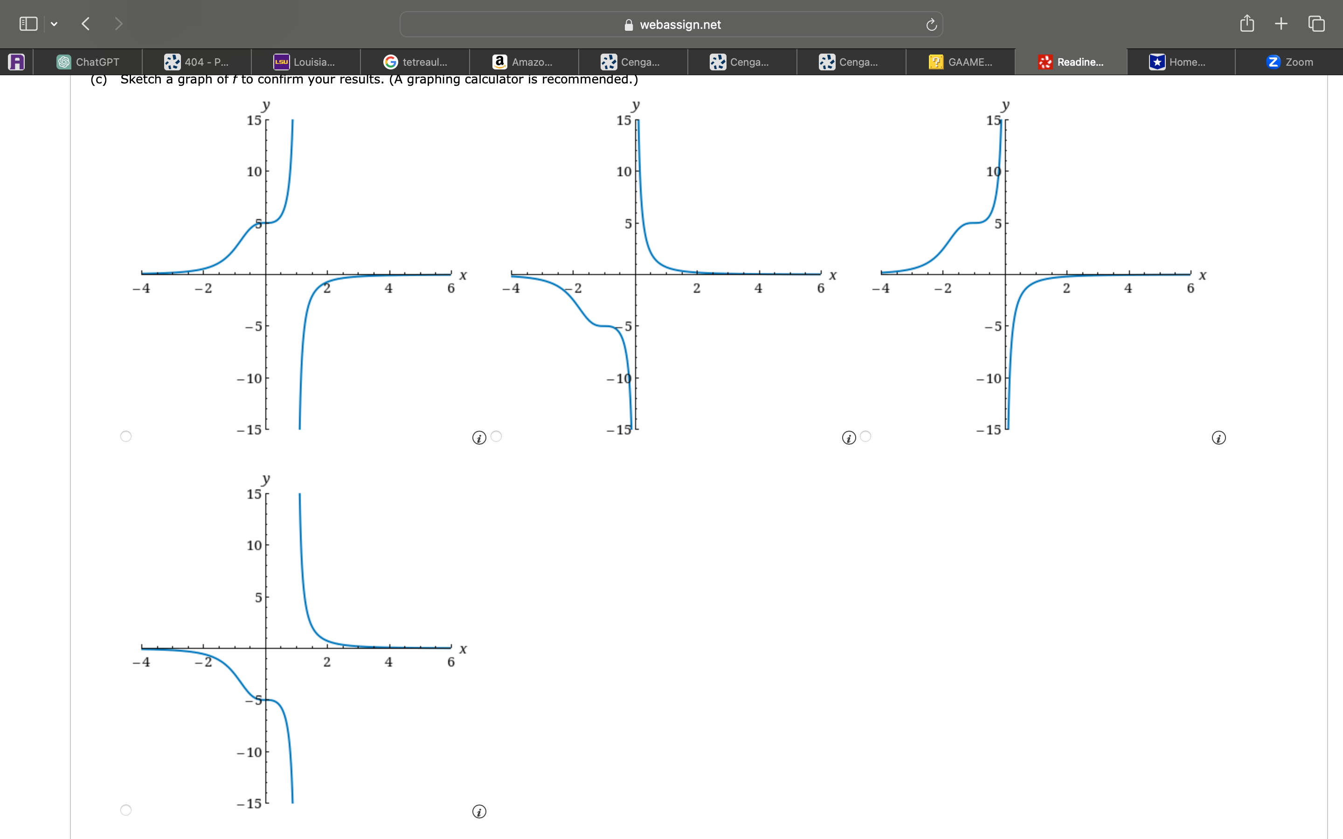Open the info icon for the bottom graph
Screen dimensions: 1343x839
pos(479,812)
